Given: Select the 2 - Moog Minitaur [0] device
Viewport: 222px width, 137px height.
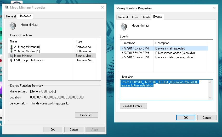Looking at the screenshot, I should pyautogui.click(x=27, y=47).
